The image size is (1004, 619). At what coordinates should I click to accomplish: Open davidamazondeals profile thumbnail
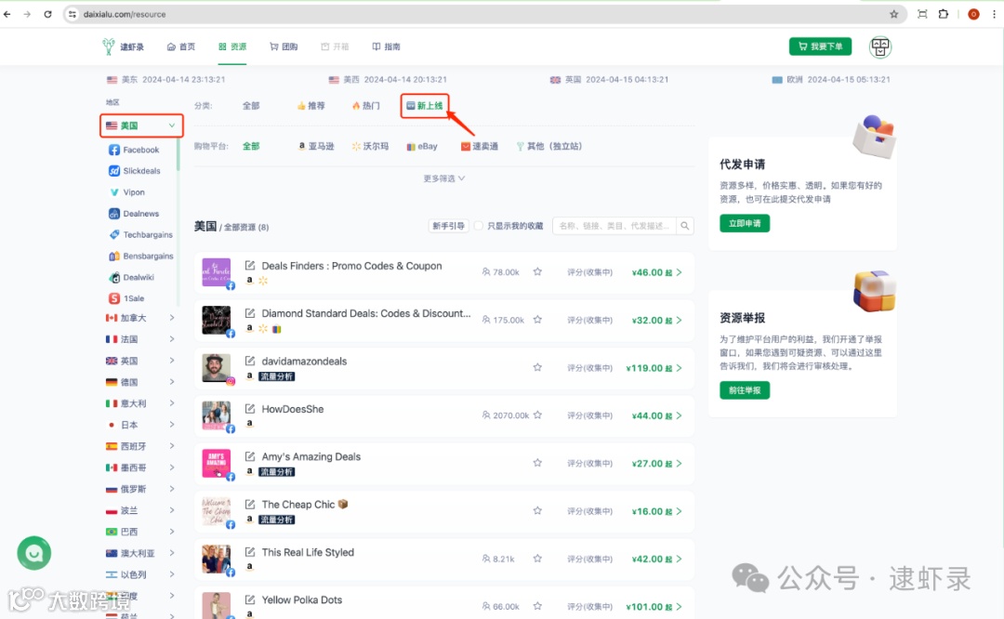217,368
